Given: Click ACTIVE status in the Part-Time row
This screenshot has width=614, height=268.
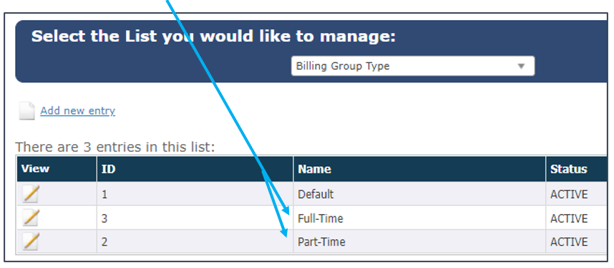Looking at the screenshot, I should (x=569, y=241).
